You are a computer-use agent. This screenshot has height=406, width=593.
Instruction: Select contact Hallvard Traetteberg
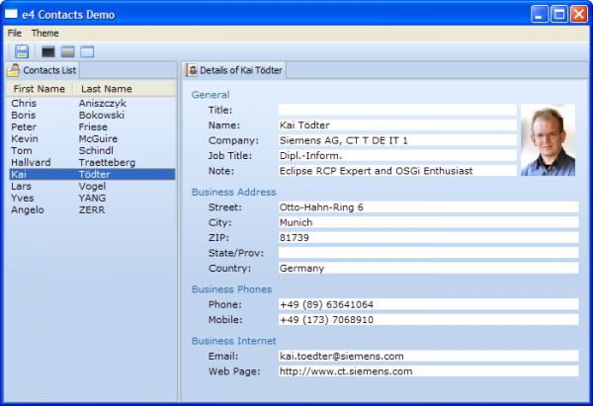tap(92, 163)
